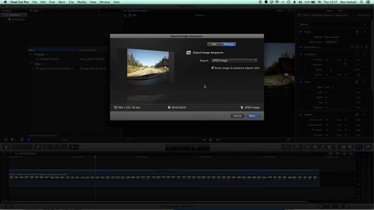Image resolution: width=374 pixels, height=210 pixels.
Task: Open the Transitions browser icon
Action: click(329, 147)
